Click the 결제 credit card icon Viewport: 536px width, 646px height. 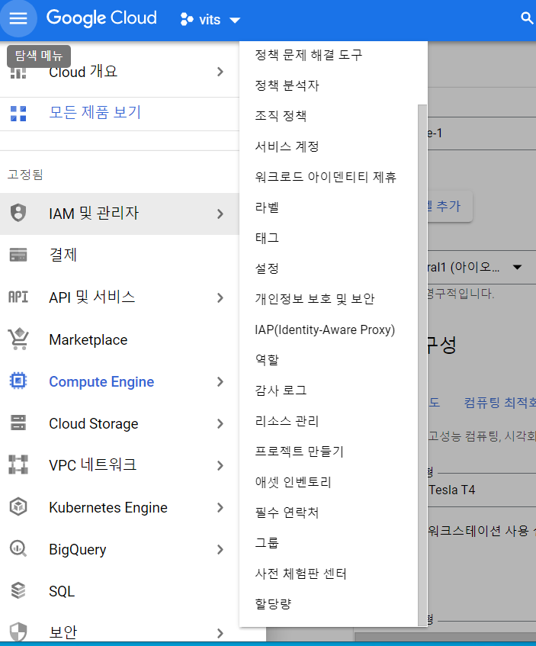coord(18,255)
